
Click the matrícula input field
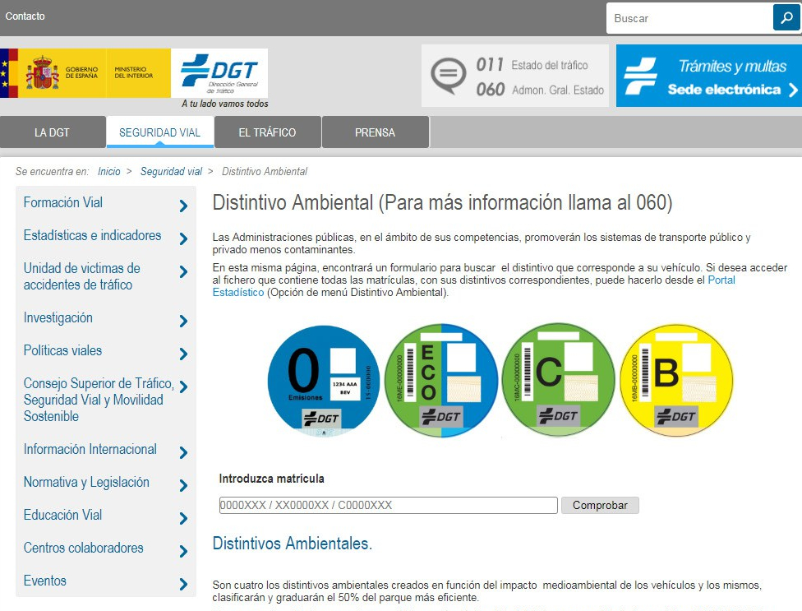tap(388, 505)
